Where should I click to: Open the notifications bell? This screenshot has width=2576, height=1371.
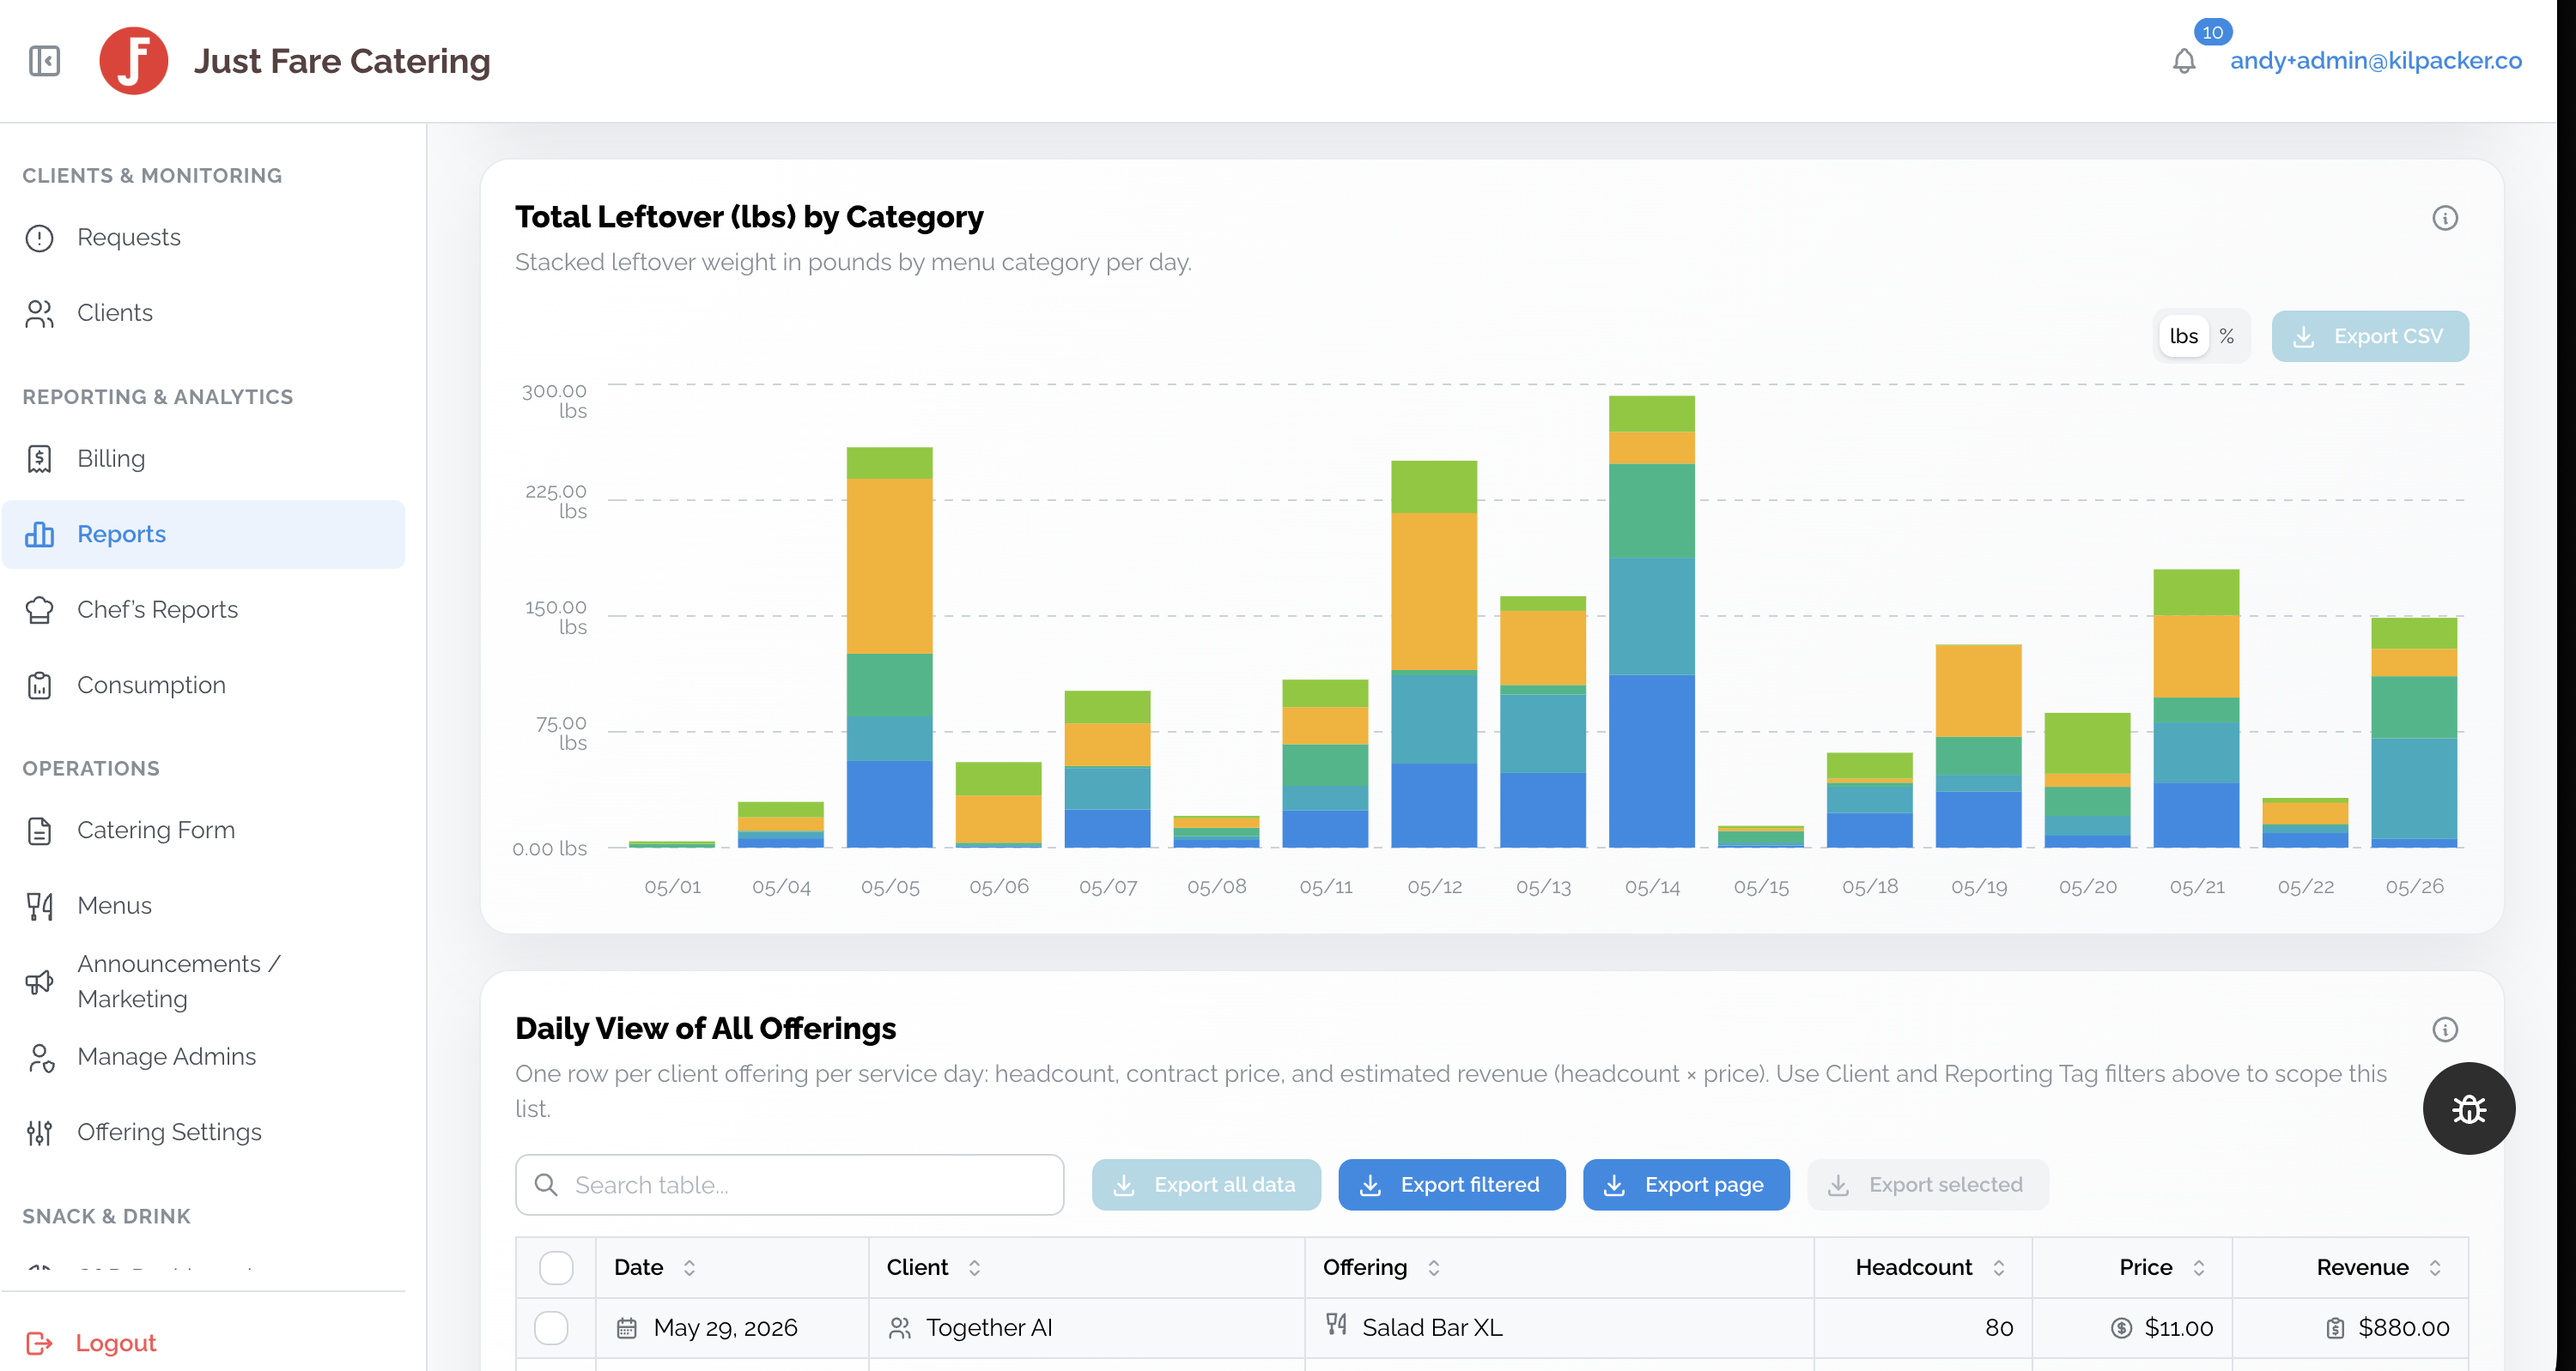coord(2184,61)
